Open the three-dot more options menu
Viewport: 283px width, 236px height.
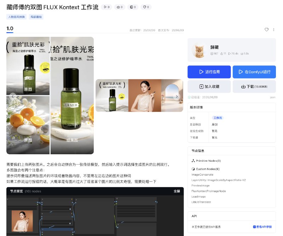(273, 29)
